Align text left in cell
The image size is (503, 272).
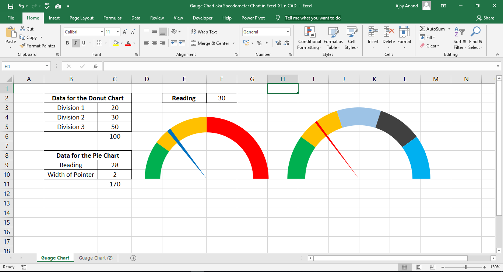(146, 43)
